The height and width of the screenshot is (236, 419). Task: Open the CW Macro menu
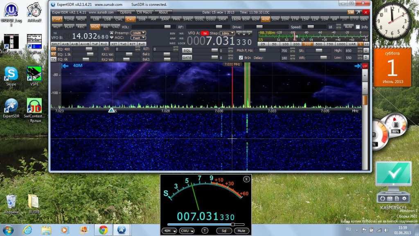144,12
